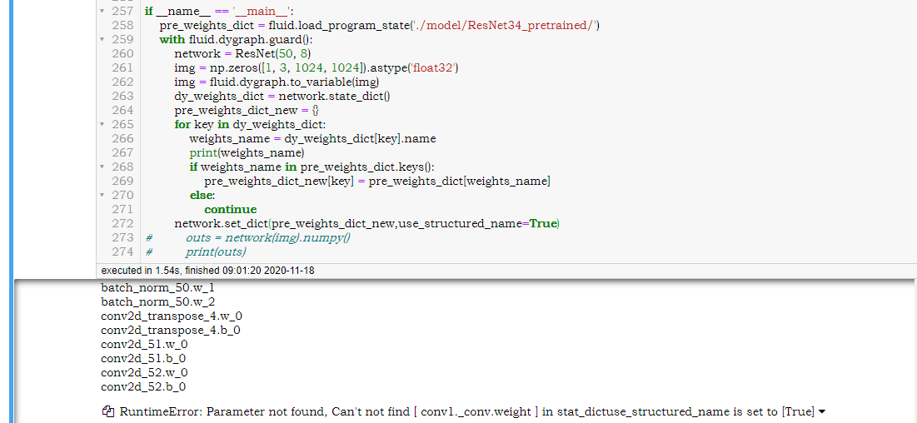Screen dimensions: 917x423
Task: Place cursor on np.zeros image line
Action: [316, 68]
